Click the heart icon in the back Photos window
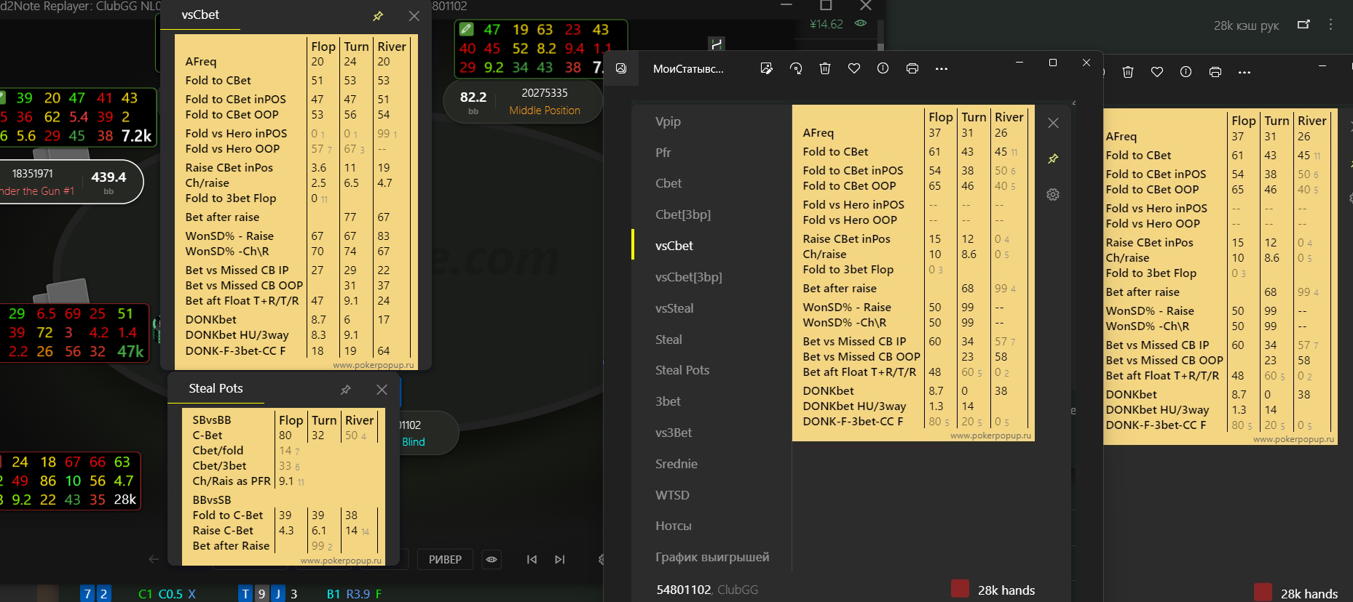Viewport: 1353px width, 602px height. pos(1157,72)
